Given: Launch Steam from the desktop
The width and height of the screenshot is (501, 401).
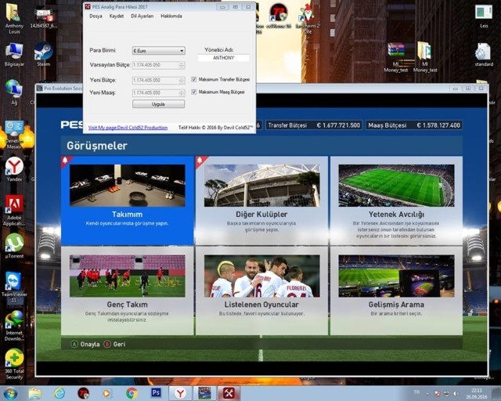Looking at the screenshot, I should pyautogui.click(x=44, y=55).
